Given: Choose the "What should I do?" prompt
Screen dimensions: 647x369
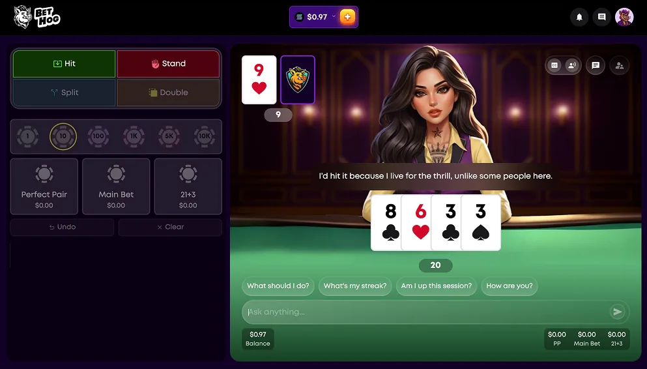Looking at the screenshot, I should click(278, 286).
